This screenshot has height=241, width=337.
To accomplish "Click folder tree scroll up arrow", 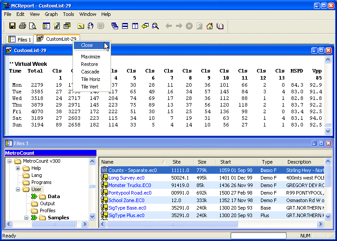I will (x=92, y=161).
